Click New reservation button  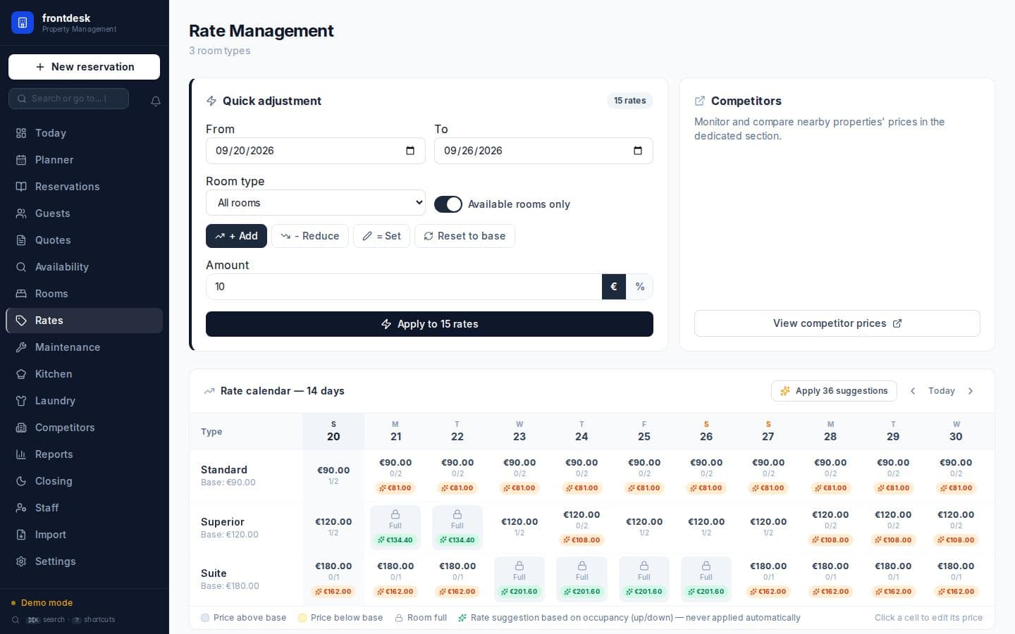pyautogui.click(x=84, y=67)
